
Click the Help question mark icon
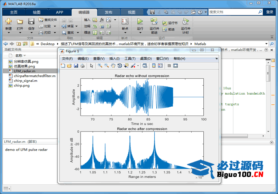pos(200,12)
